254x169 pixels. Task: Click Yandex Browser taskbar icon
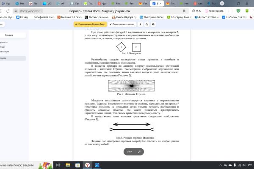click(x=88, y=165)
